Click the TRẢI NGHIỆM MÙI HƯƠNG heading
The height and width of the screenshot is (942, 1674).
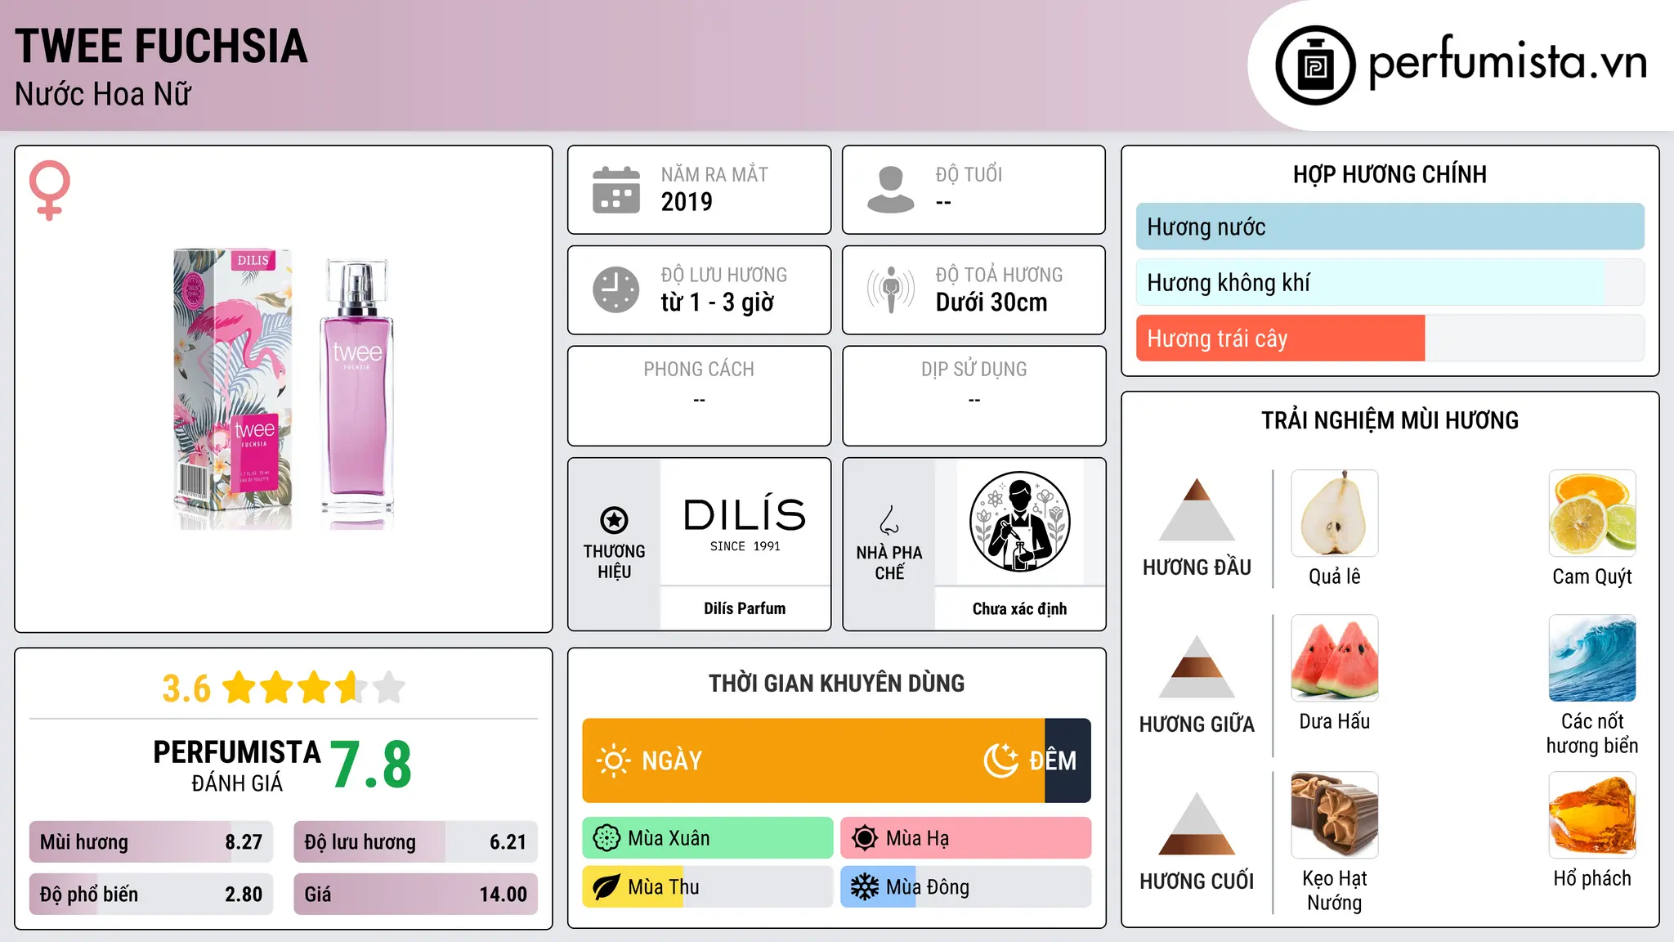click(x=1390, y=420)
